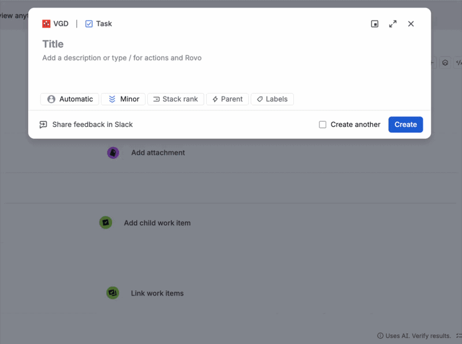Click the blue Create button
The image size is (462, 344).
click(405, 125)
